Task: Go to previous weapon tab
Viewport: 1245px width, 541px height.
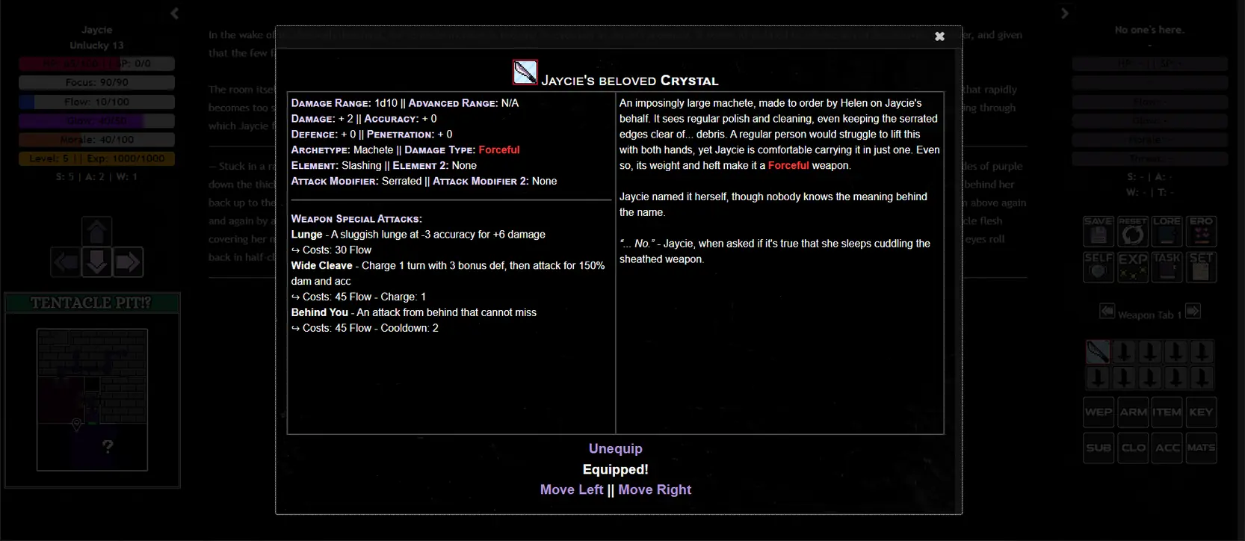Action: 1107,311
